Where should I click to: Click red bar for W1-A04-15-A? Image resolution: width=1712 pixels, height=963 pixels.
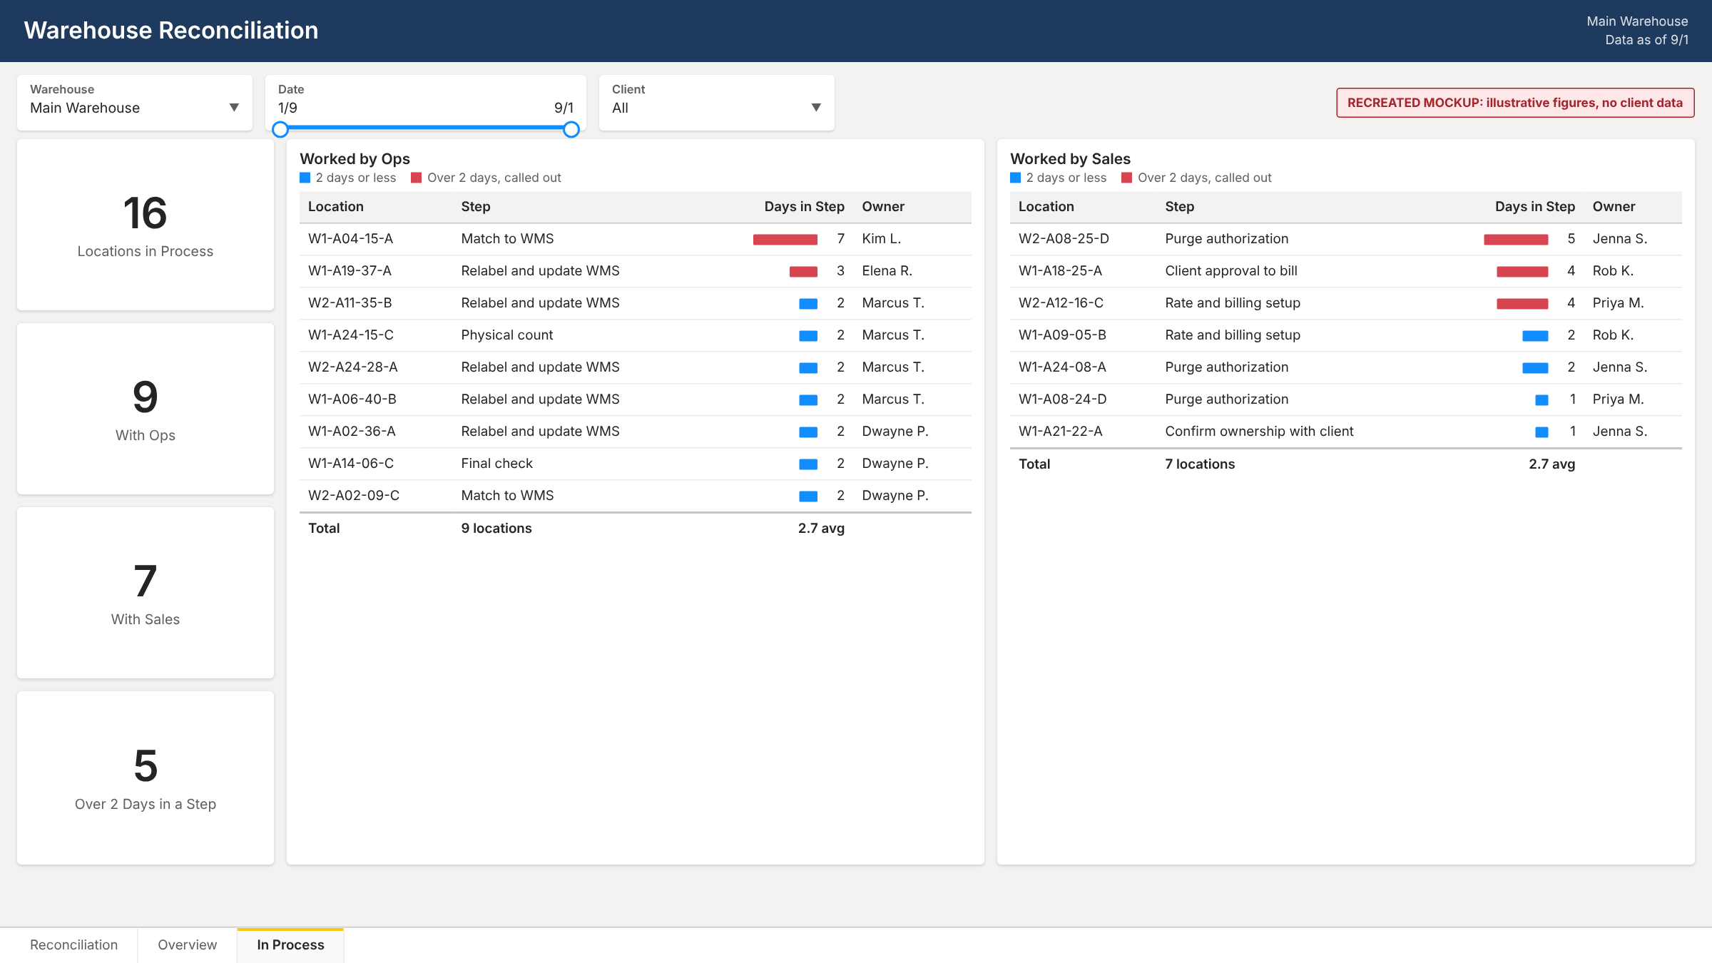pyautogui.click(x=785, y=240)
